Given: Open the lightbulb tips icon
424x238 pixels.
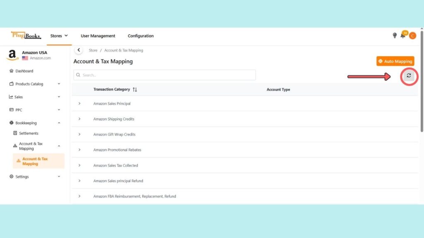Looking at the screenshot, I should 395,36.
